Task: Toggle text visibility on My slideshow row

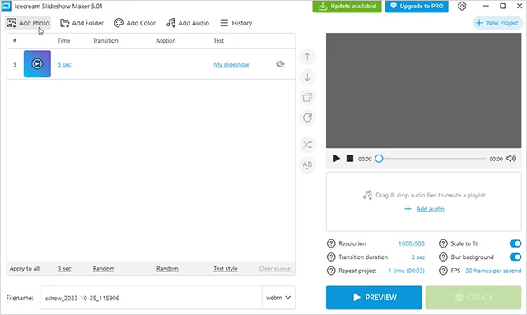Action: (x=280, y=64)
